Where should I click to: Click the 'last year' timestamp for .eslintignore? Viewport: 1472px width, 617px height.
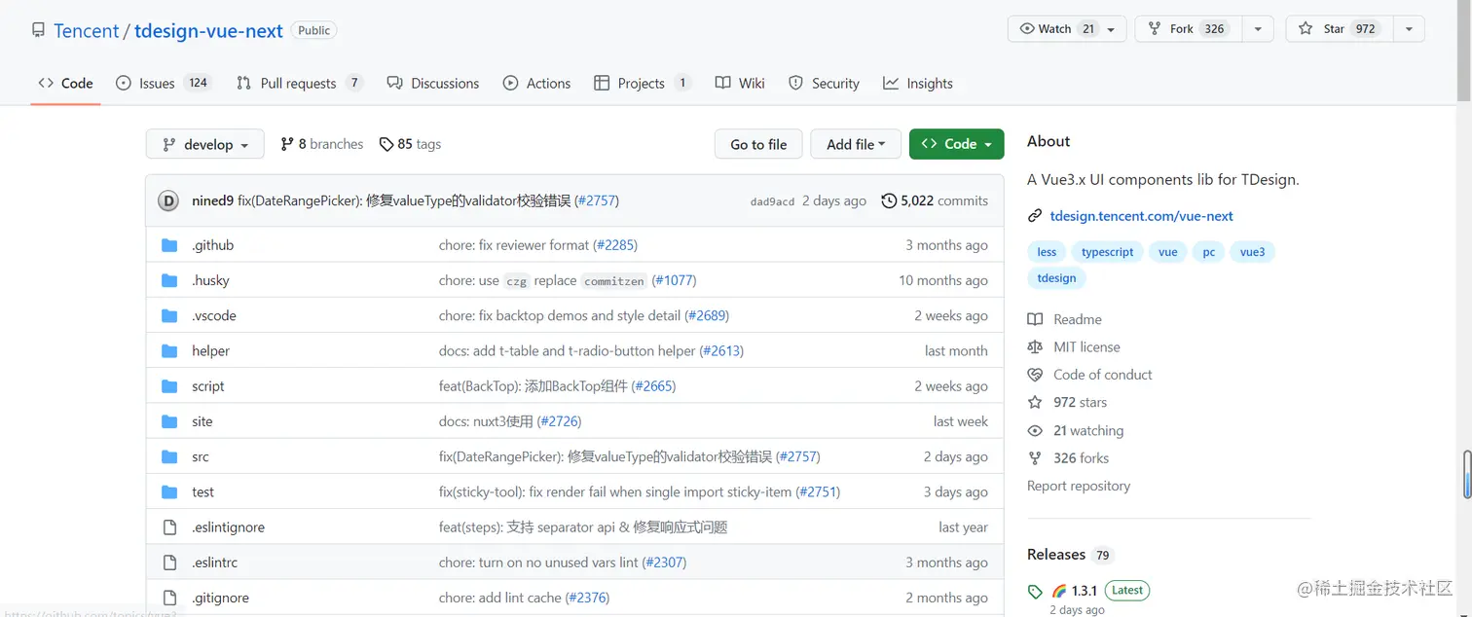pos(963,527)
